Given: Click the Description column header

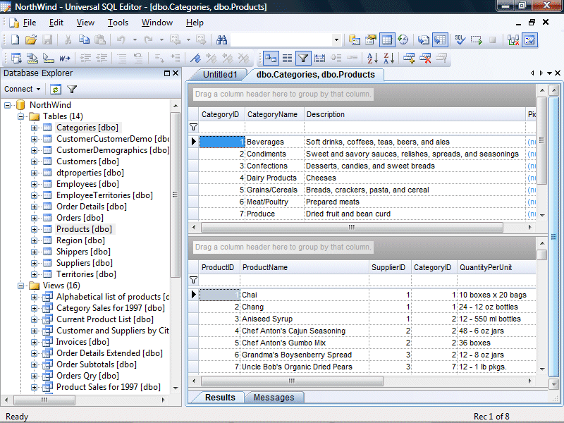Looking at the screenshot, I should (415, 114).
